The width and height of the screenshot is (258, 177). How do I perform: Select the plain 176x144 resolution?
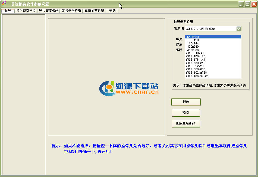tap(213, 43)
